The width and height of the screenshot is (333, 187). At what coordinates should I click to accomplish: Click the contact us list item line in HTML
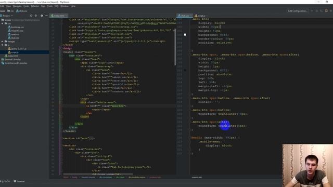117,91
